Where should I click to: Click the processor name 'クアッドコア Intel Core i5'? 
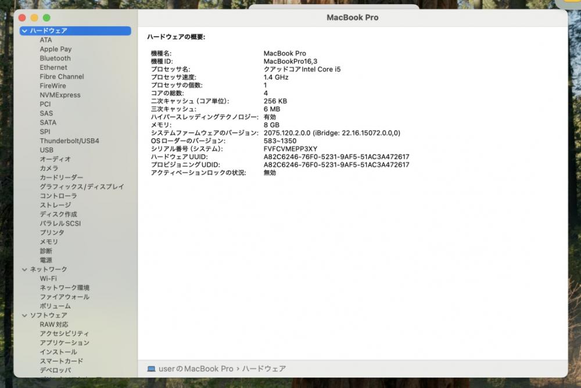coord(302,69)
